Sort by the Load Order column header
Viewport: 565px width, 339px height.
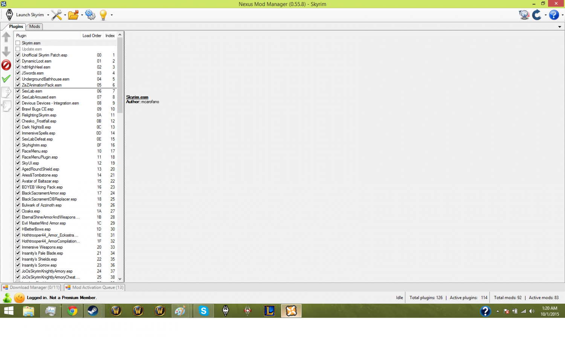92,36
